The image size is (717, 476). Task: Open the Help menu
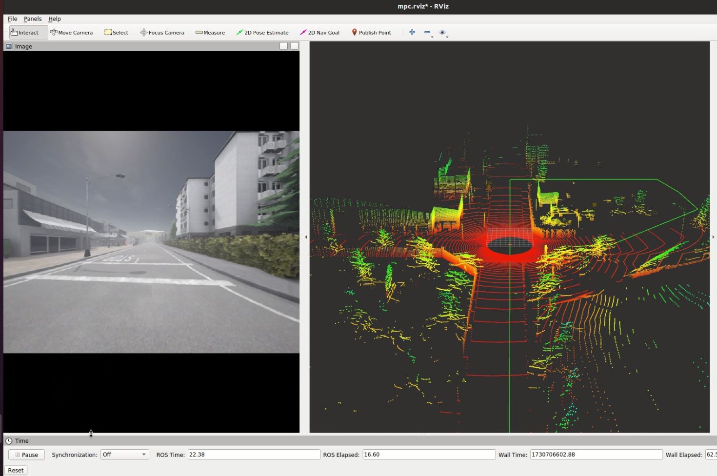[55, 19]
